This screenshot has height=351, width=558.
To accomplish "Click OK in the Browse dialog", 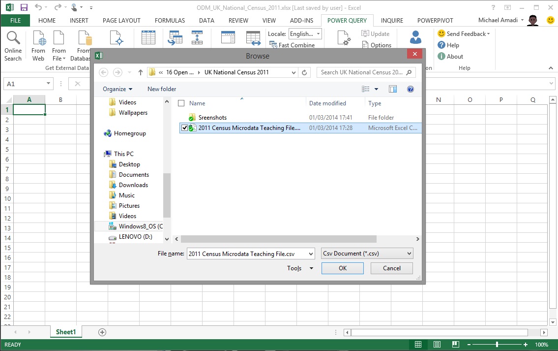I will tap(342, 268).
